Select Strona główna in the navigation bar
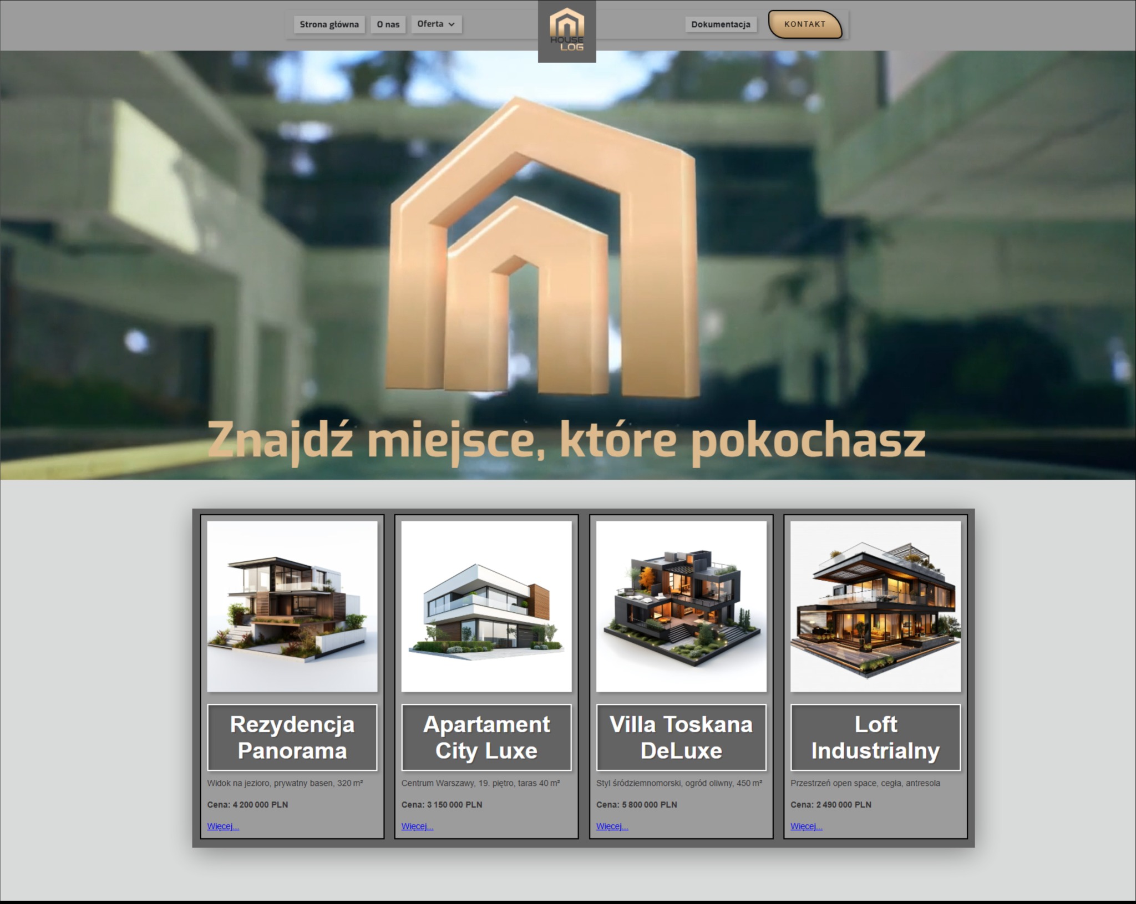 pos(329,24)
